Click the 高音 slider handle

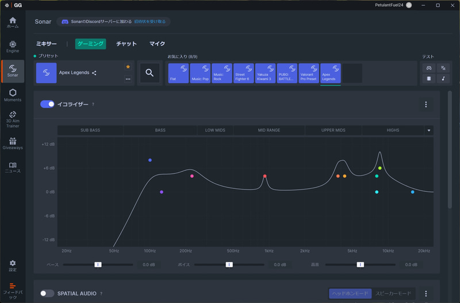click(361, 265)
